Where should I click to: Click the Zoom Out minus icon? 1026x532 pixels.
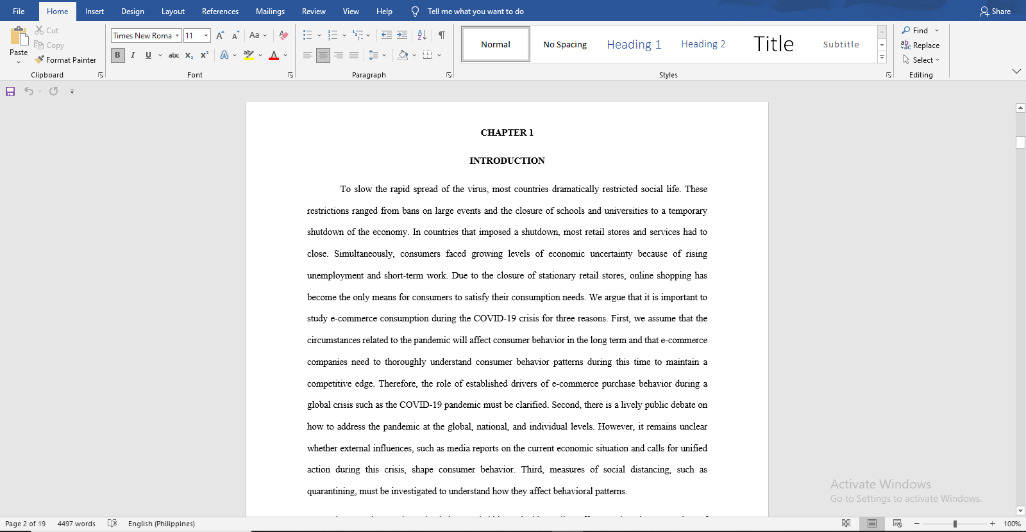pyautogui.click(x=917, y=524)
